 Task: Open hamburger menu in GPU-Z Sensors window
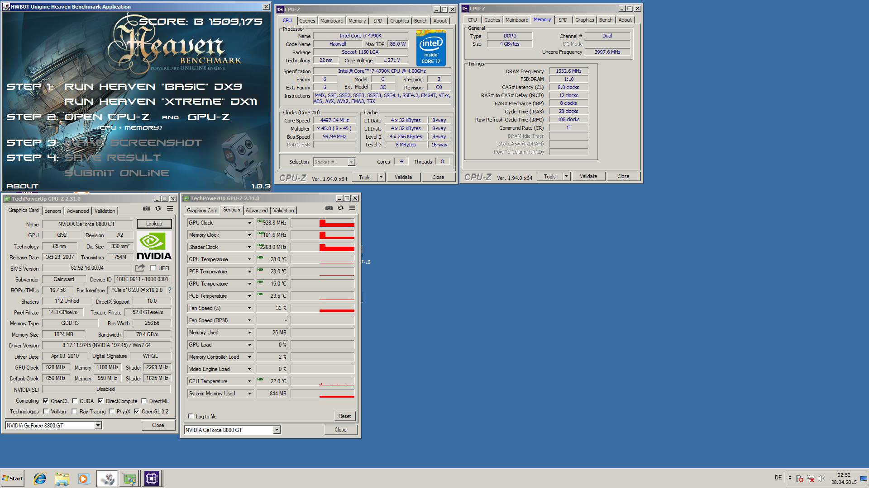[x=352, y=208]
